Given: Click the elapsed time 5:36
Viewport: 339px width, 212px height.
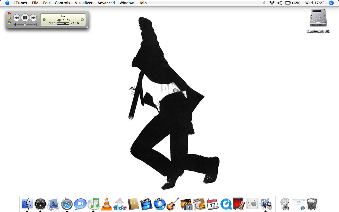Looking at the screenshot, I should click(x=52, y=23).
